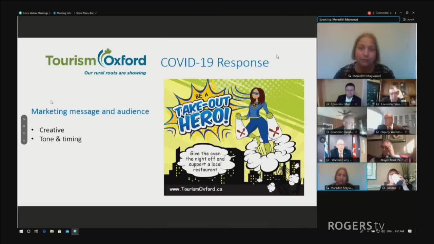This screenshot has width=434, height=244.
Task: Click the top icon in the slide's floating toolbar
Action: [24, 119]
